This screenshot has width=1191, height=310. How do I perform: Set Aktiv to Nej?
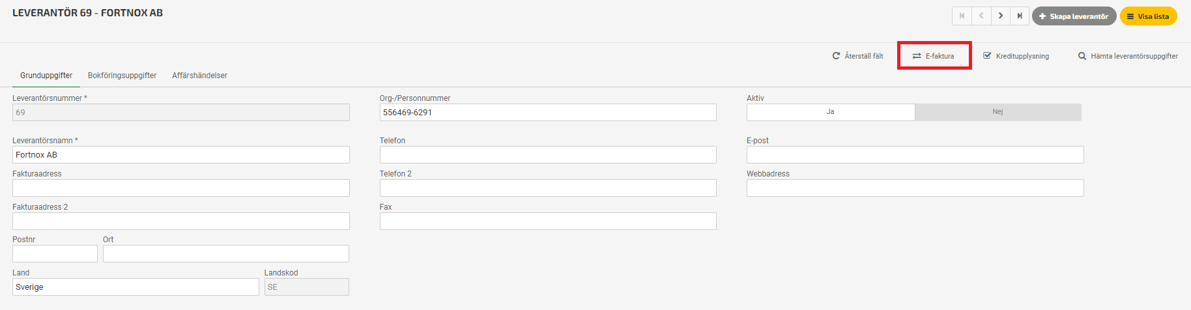[998, 112]
